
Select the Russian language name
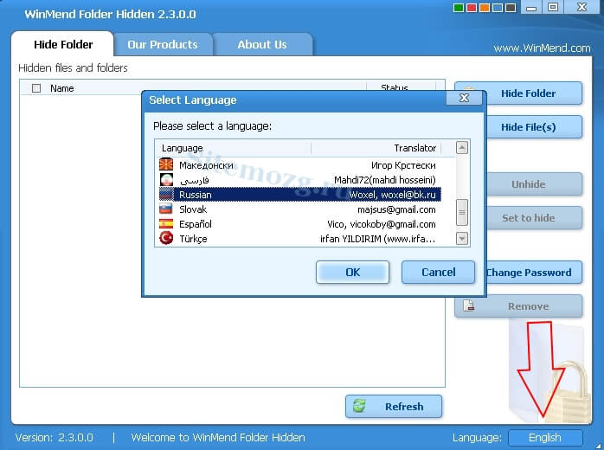point(196,195)
